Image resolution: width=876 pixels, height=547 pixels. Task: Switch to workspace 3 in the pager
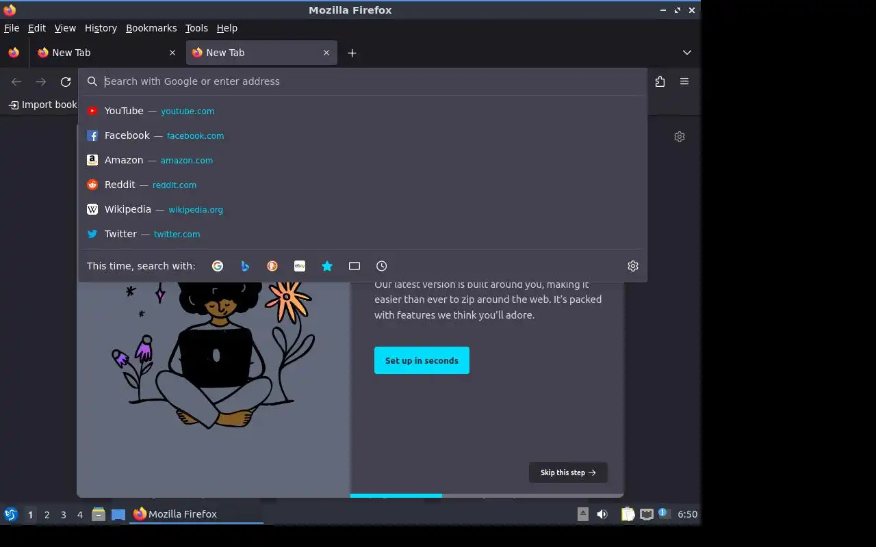[x=64, y=515]
